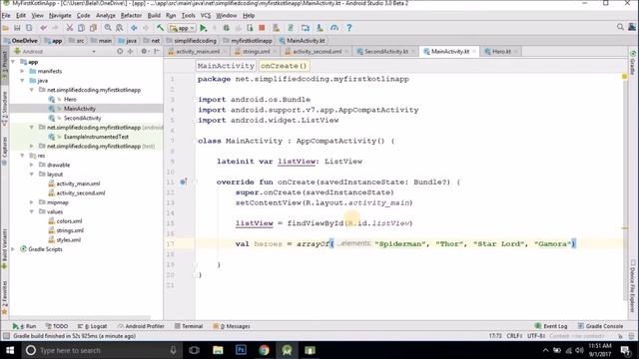
Task: Expand the manifests folder
Action: 23,71
